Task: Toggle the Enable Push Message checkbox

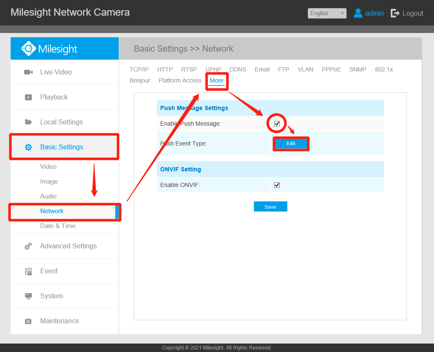Action: [277, 124]
